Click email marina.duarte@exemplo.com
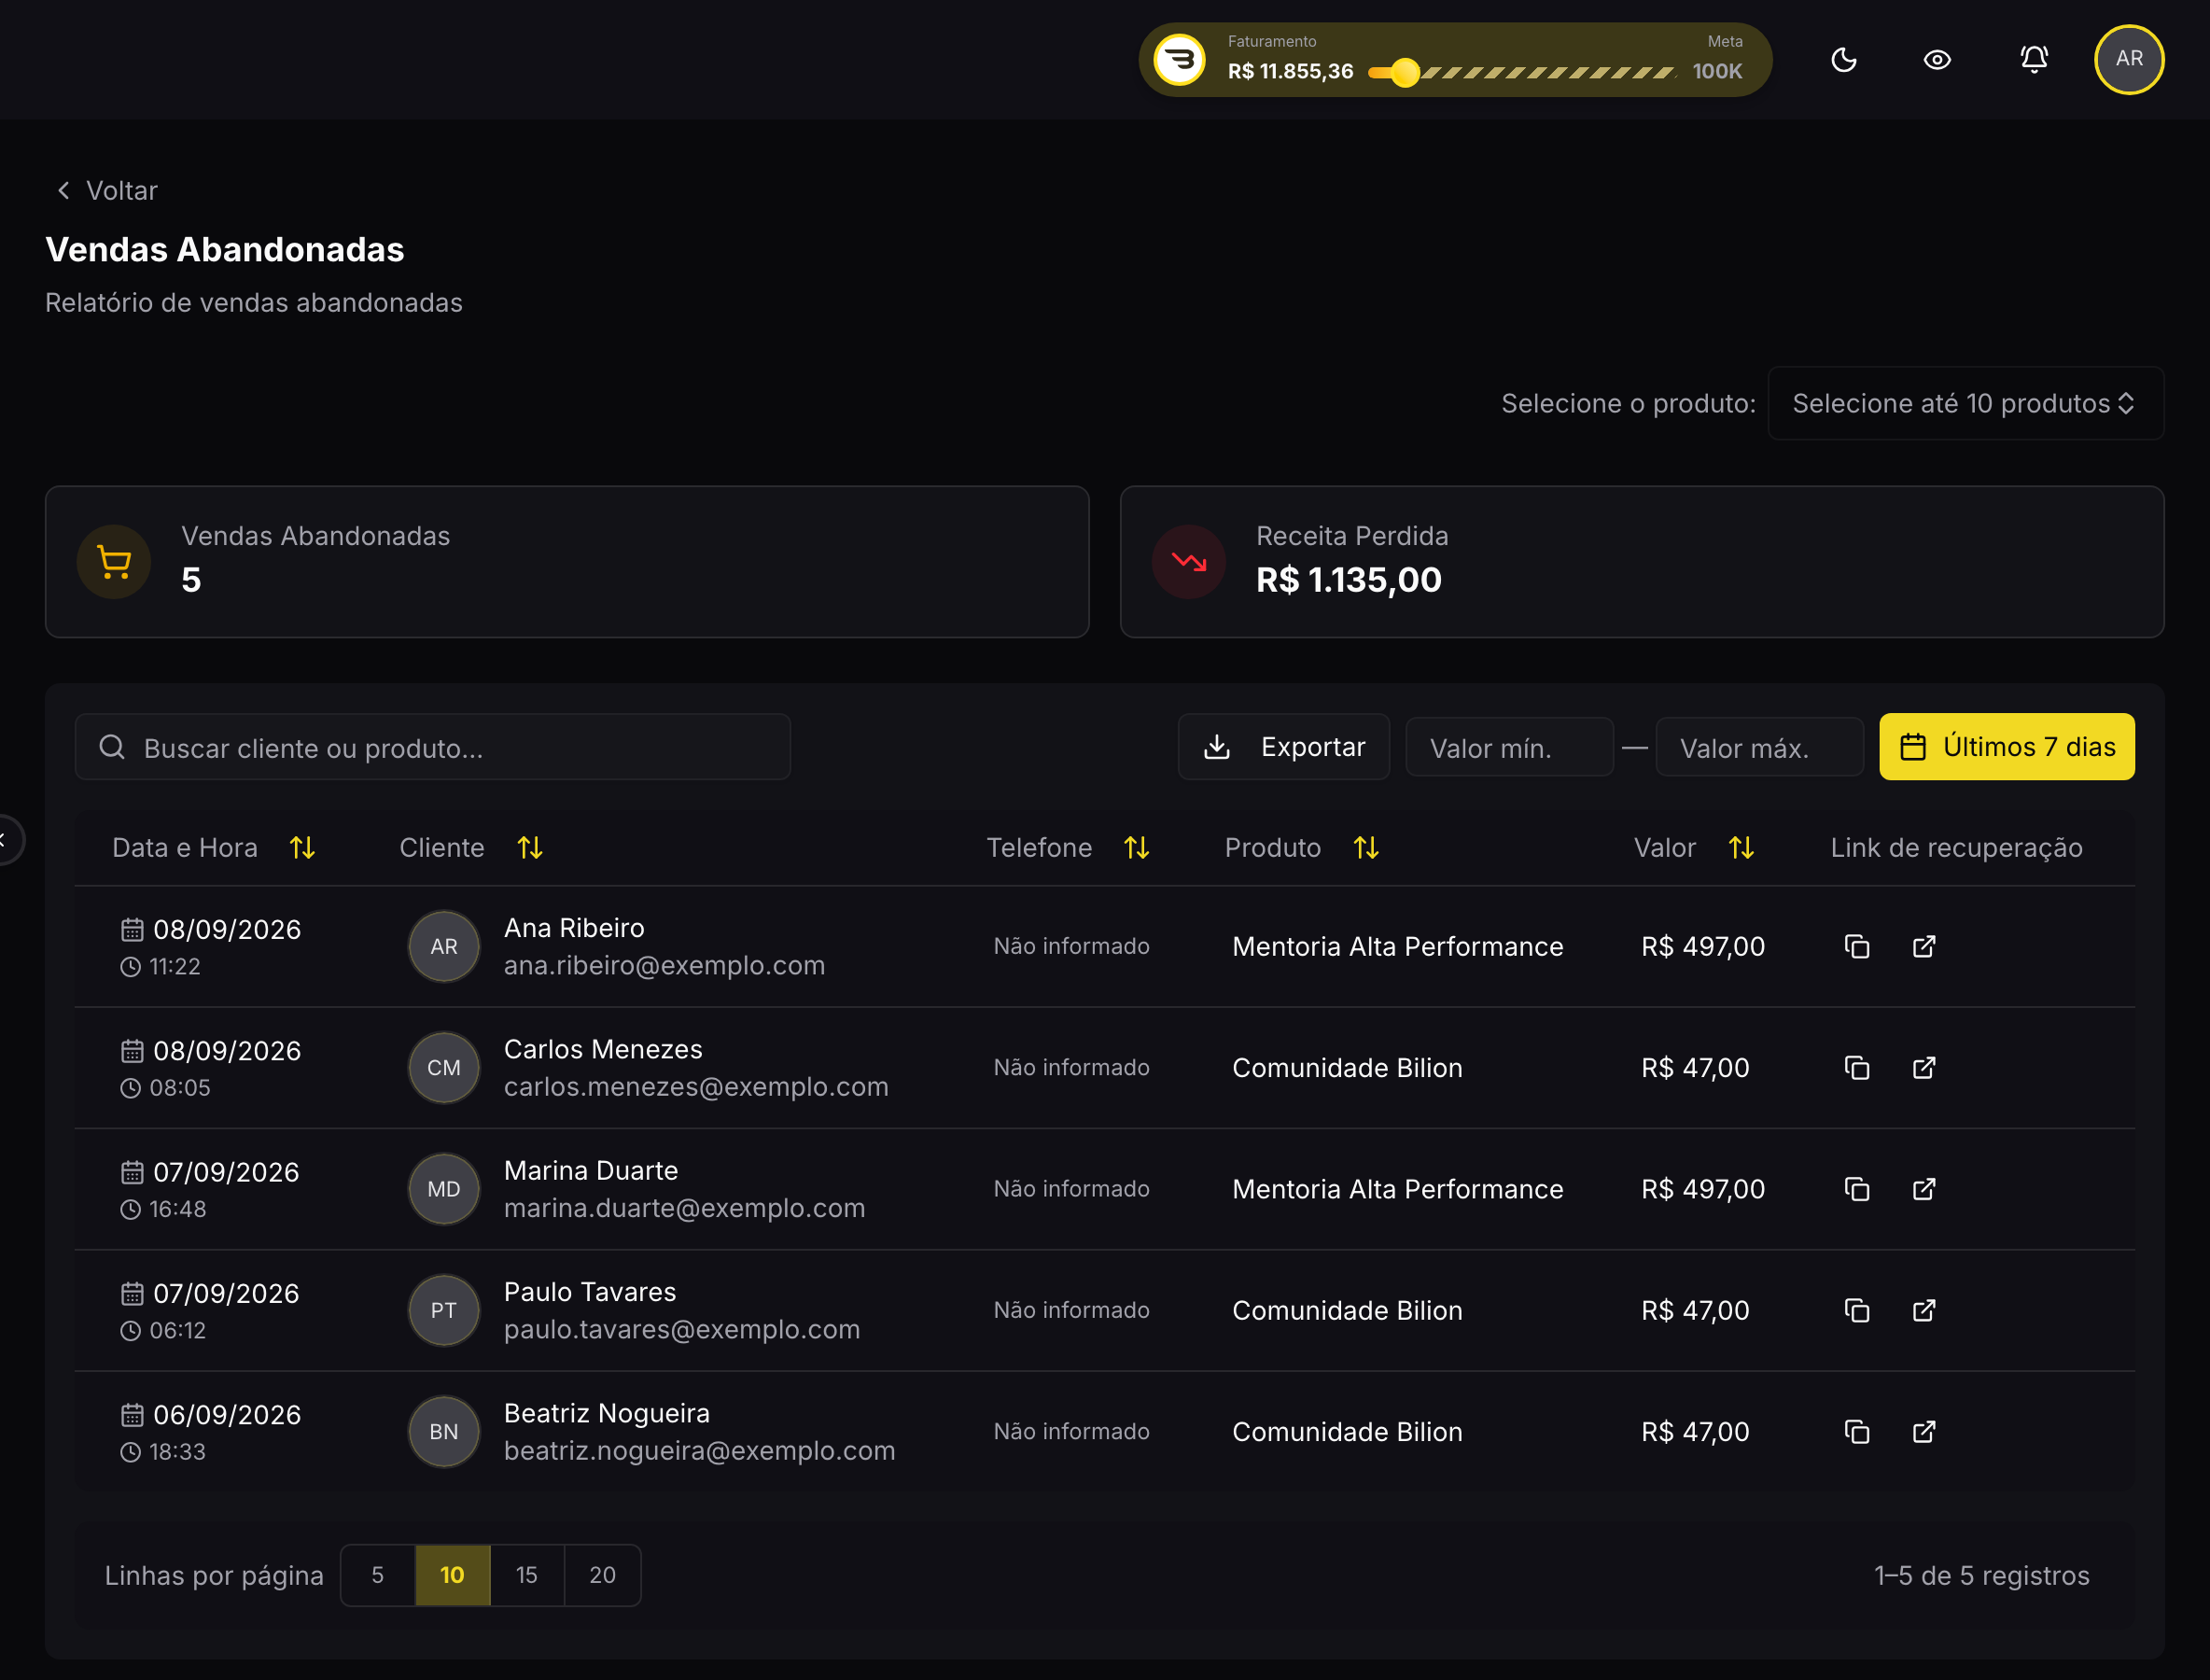2210x1680 pixels. coord(684,1208)
